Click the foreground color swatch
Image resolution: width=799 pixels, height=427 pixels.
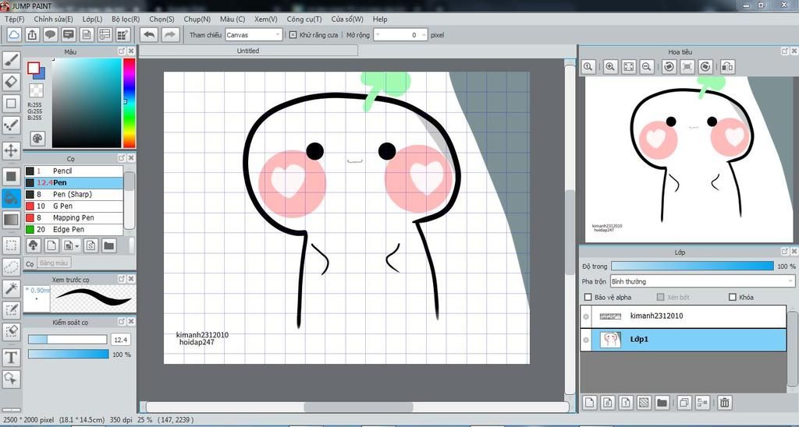(34, 68)
